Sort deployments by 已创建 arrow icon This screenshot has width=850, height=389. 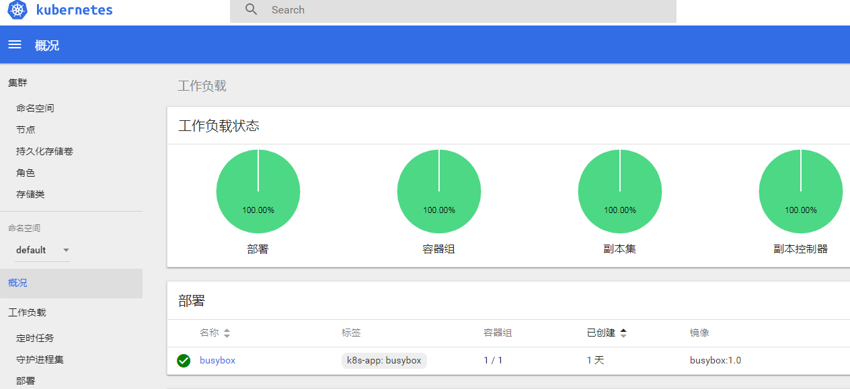623,333
